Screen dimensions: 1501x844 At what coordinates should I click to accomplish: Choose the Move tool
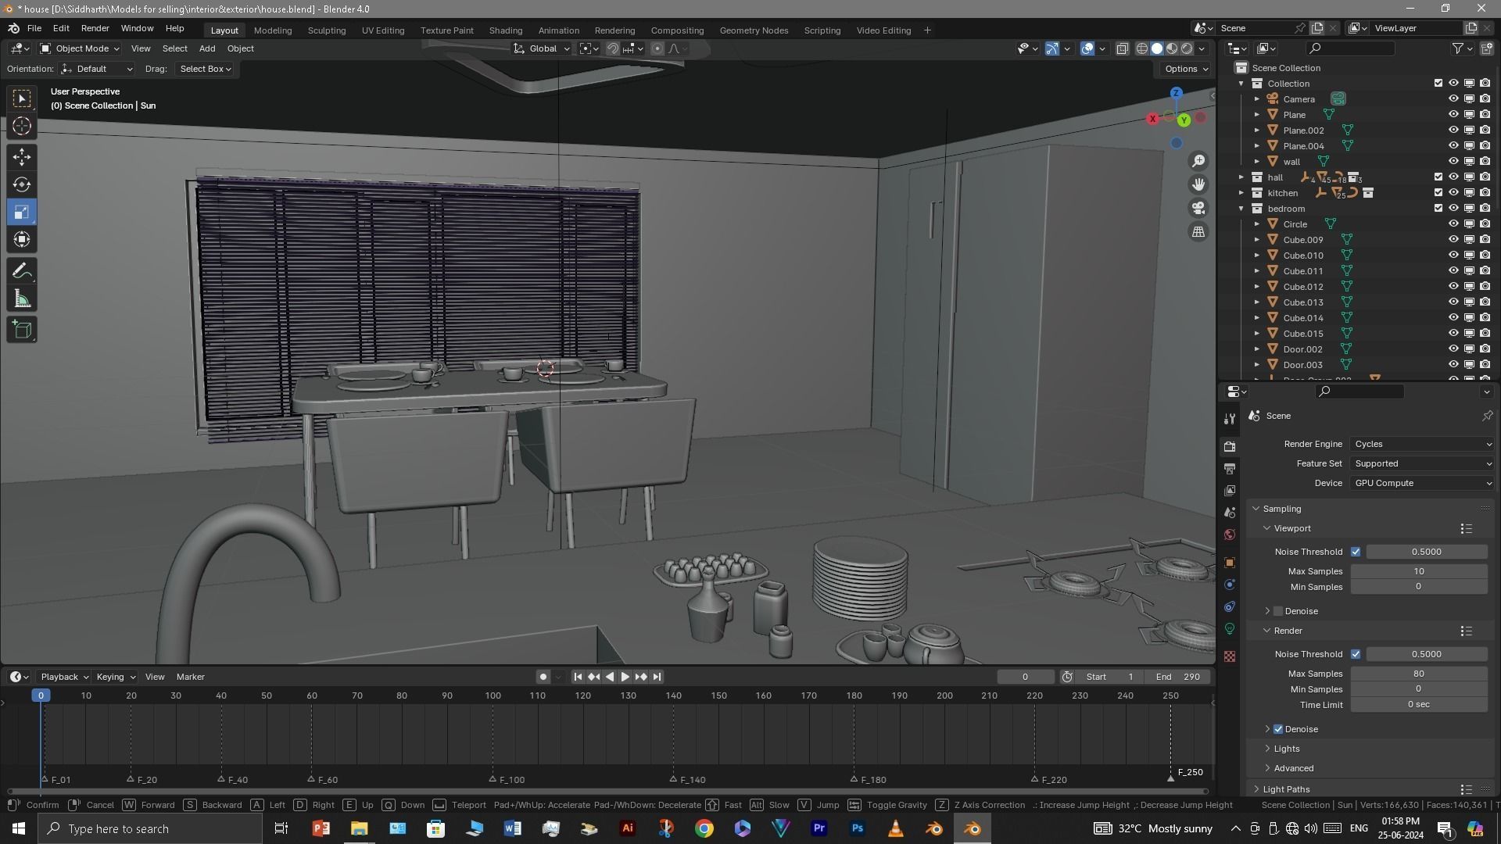click(x=22, y=157)
